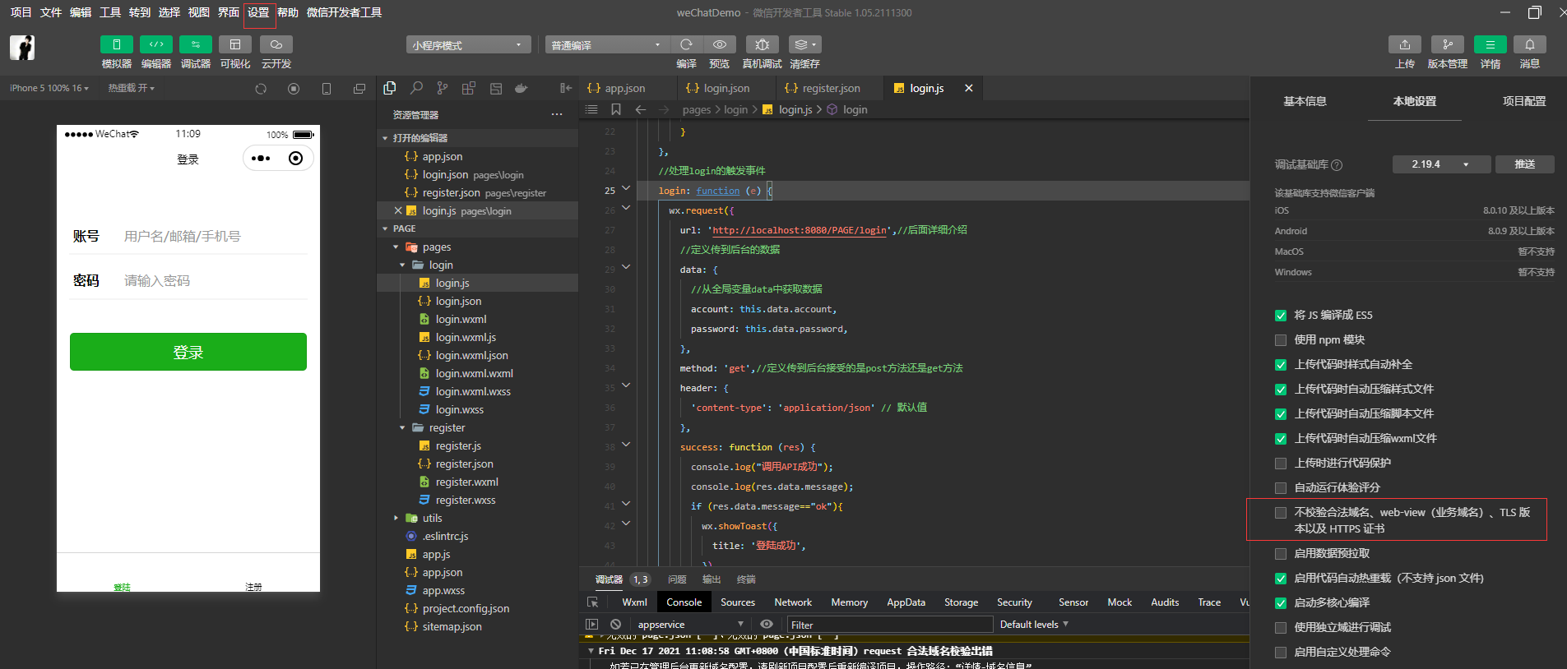The width and height of the screenshot is (1567, 669).
Task: Check 不校验合法域名 option
Action: [x=1281, y=513]
